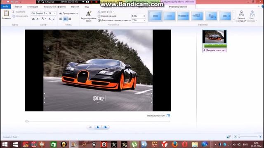Show the previous row of effects
264x148 pixels.
click(234, 12)
